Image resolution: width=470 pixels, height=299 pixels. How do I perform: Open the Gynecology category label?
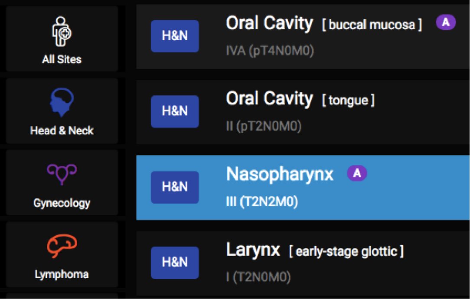pyautogui.click(x=62, y=203)
